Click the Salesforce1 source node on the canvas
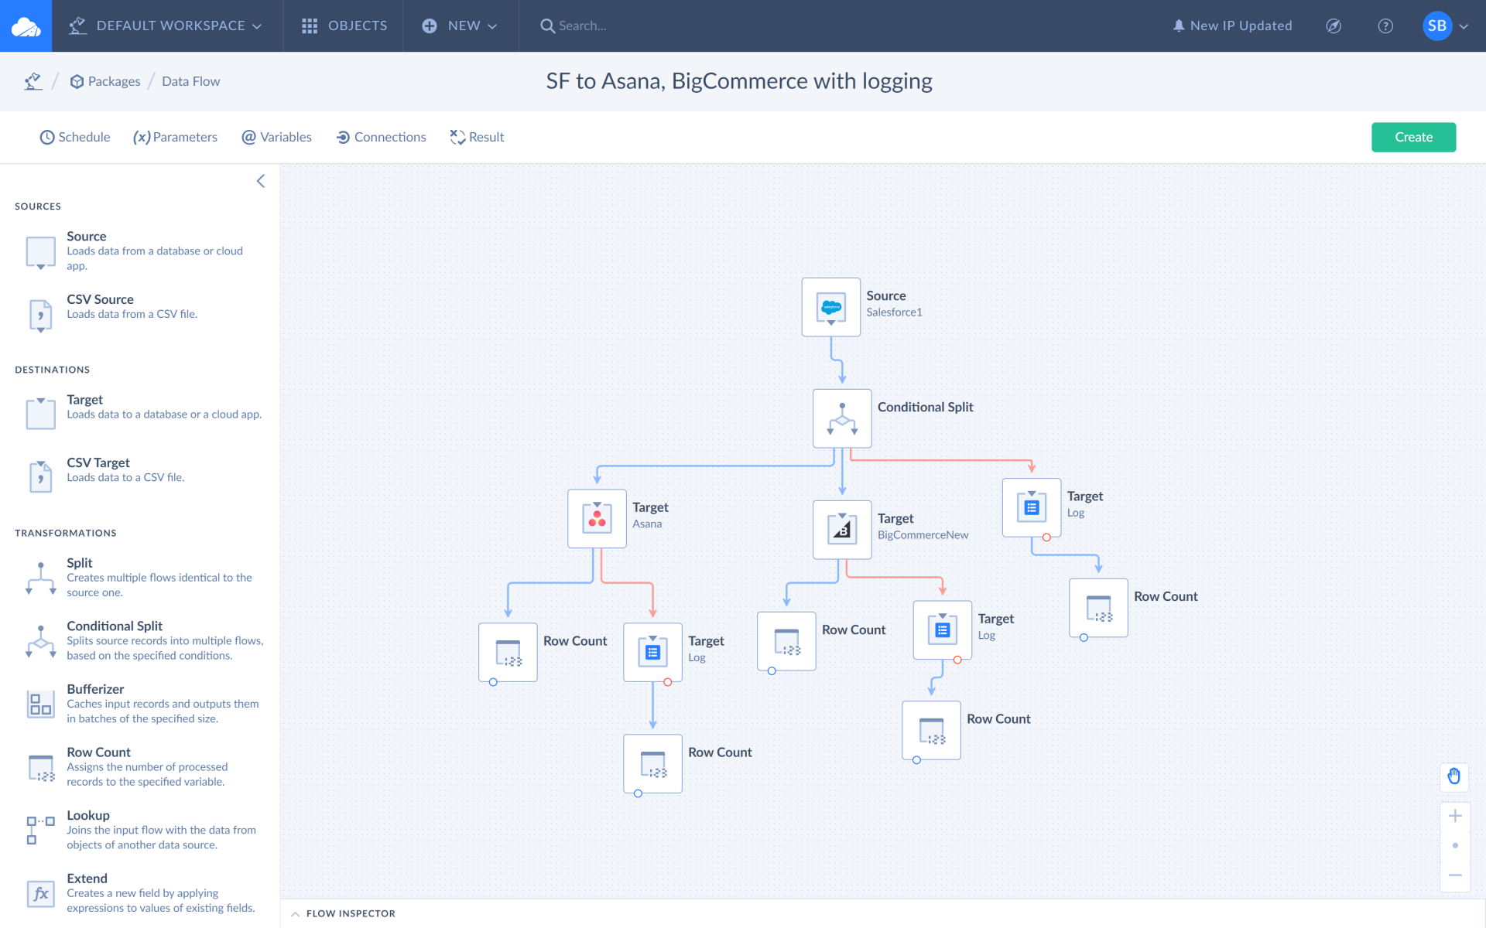 pos(830,306)
